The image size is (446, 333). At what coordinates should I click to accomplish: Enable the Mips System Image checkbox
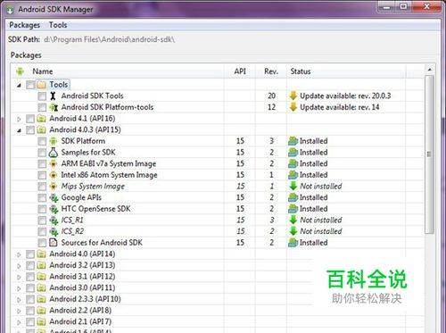(42, 187)
